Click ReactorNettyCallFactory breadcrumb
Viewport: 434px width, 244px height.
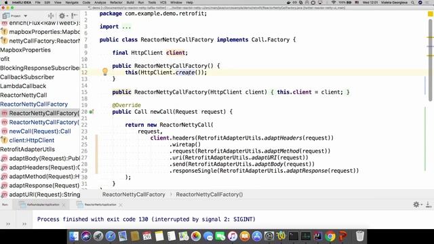(134, 195)
